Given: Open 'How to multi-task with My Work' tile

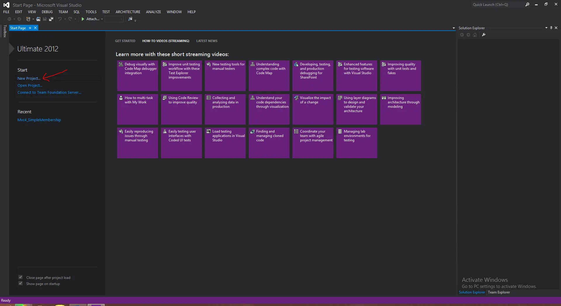Looking at the screenshot, I should 138,109.
